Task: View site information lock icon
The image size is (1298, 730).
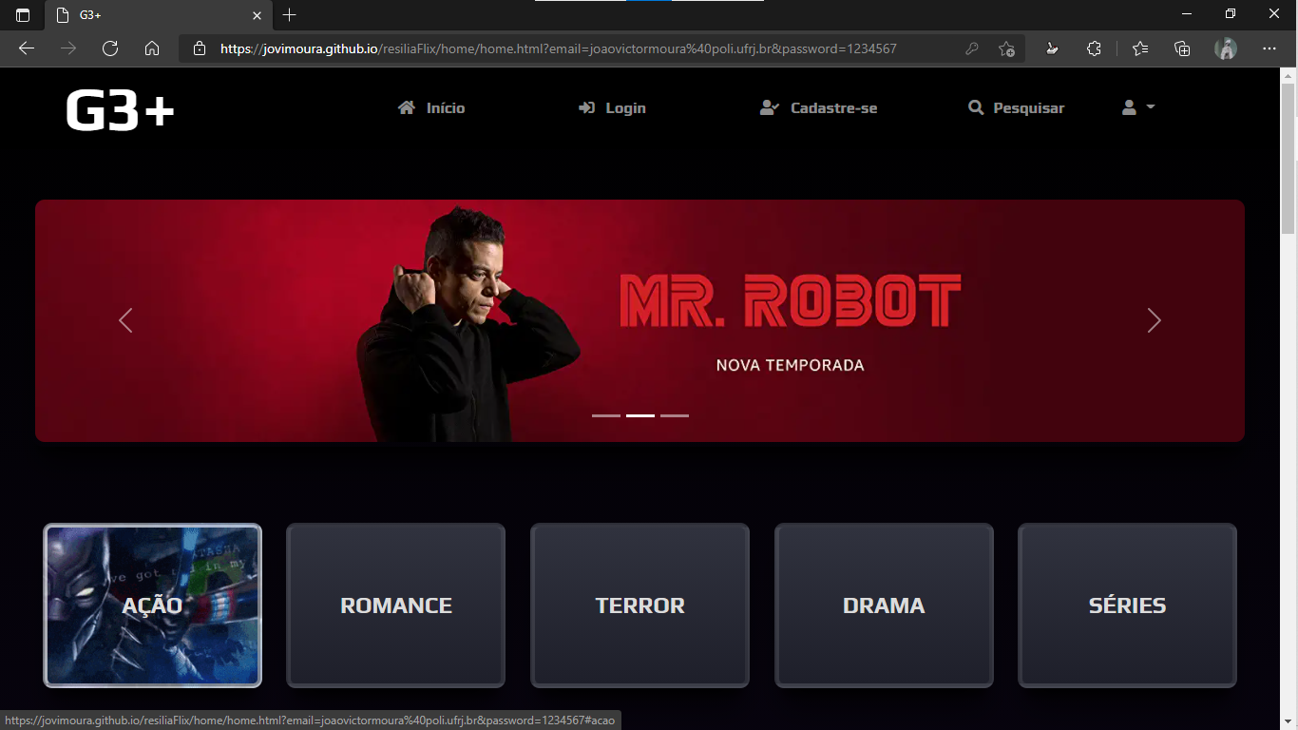Action: point(200,48)
